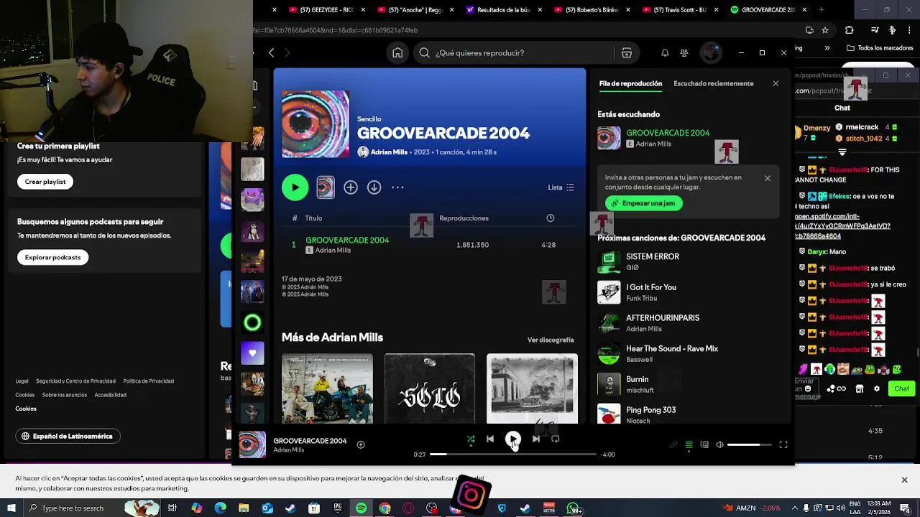Open Español de Latinoamérica language selector
The width and height of the screenshot is (920, 517).
[68, 436]
